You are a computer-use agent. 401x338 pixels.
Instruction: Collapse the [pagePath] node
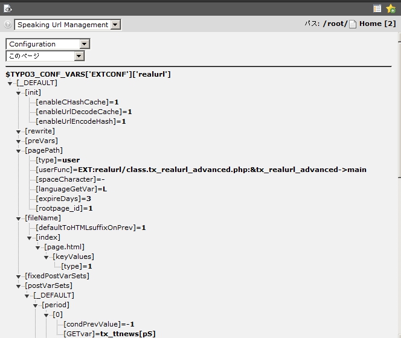[18, 151]
